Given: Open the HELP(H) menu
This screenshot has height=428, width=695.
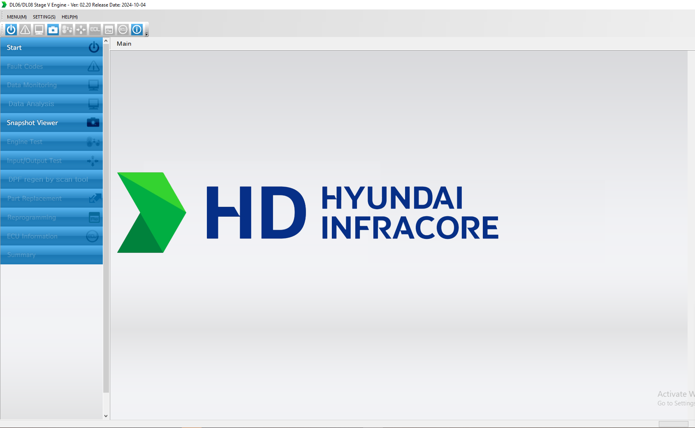Looking at the screenshot, I should click(69, 17).
